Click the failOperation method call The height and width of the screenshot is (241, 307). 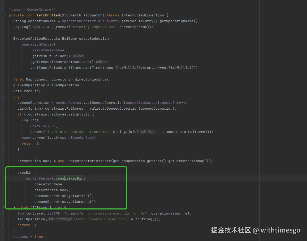31,219
